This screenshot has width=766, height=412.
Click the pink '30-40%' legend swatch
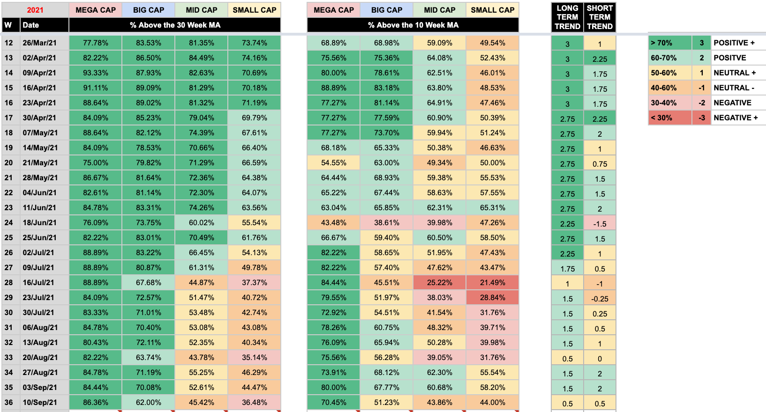pyautogui.click(x=669, y=103)
